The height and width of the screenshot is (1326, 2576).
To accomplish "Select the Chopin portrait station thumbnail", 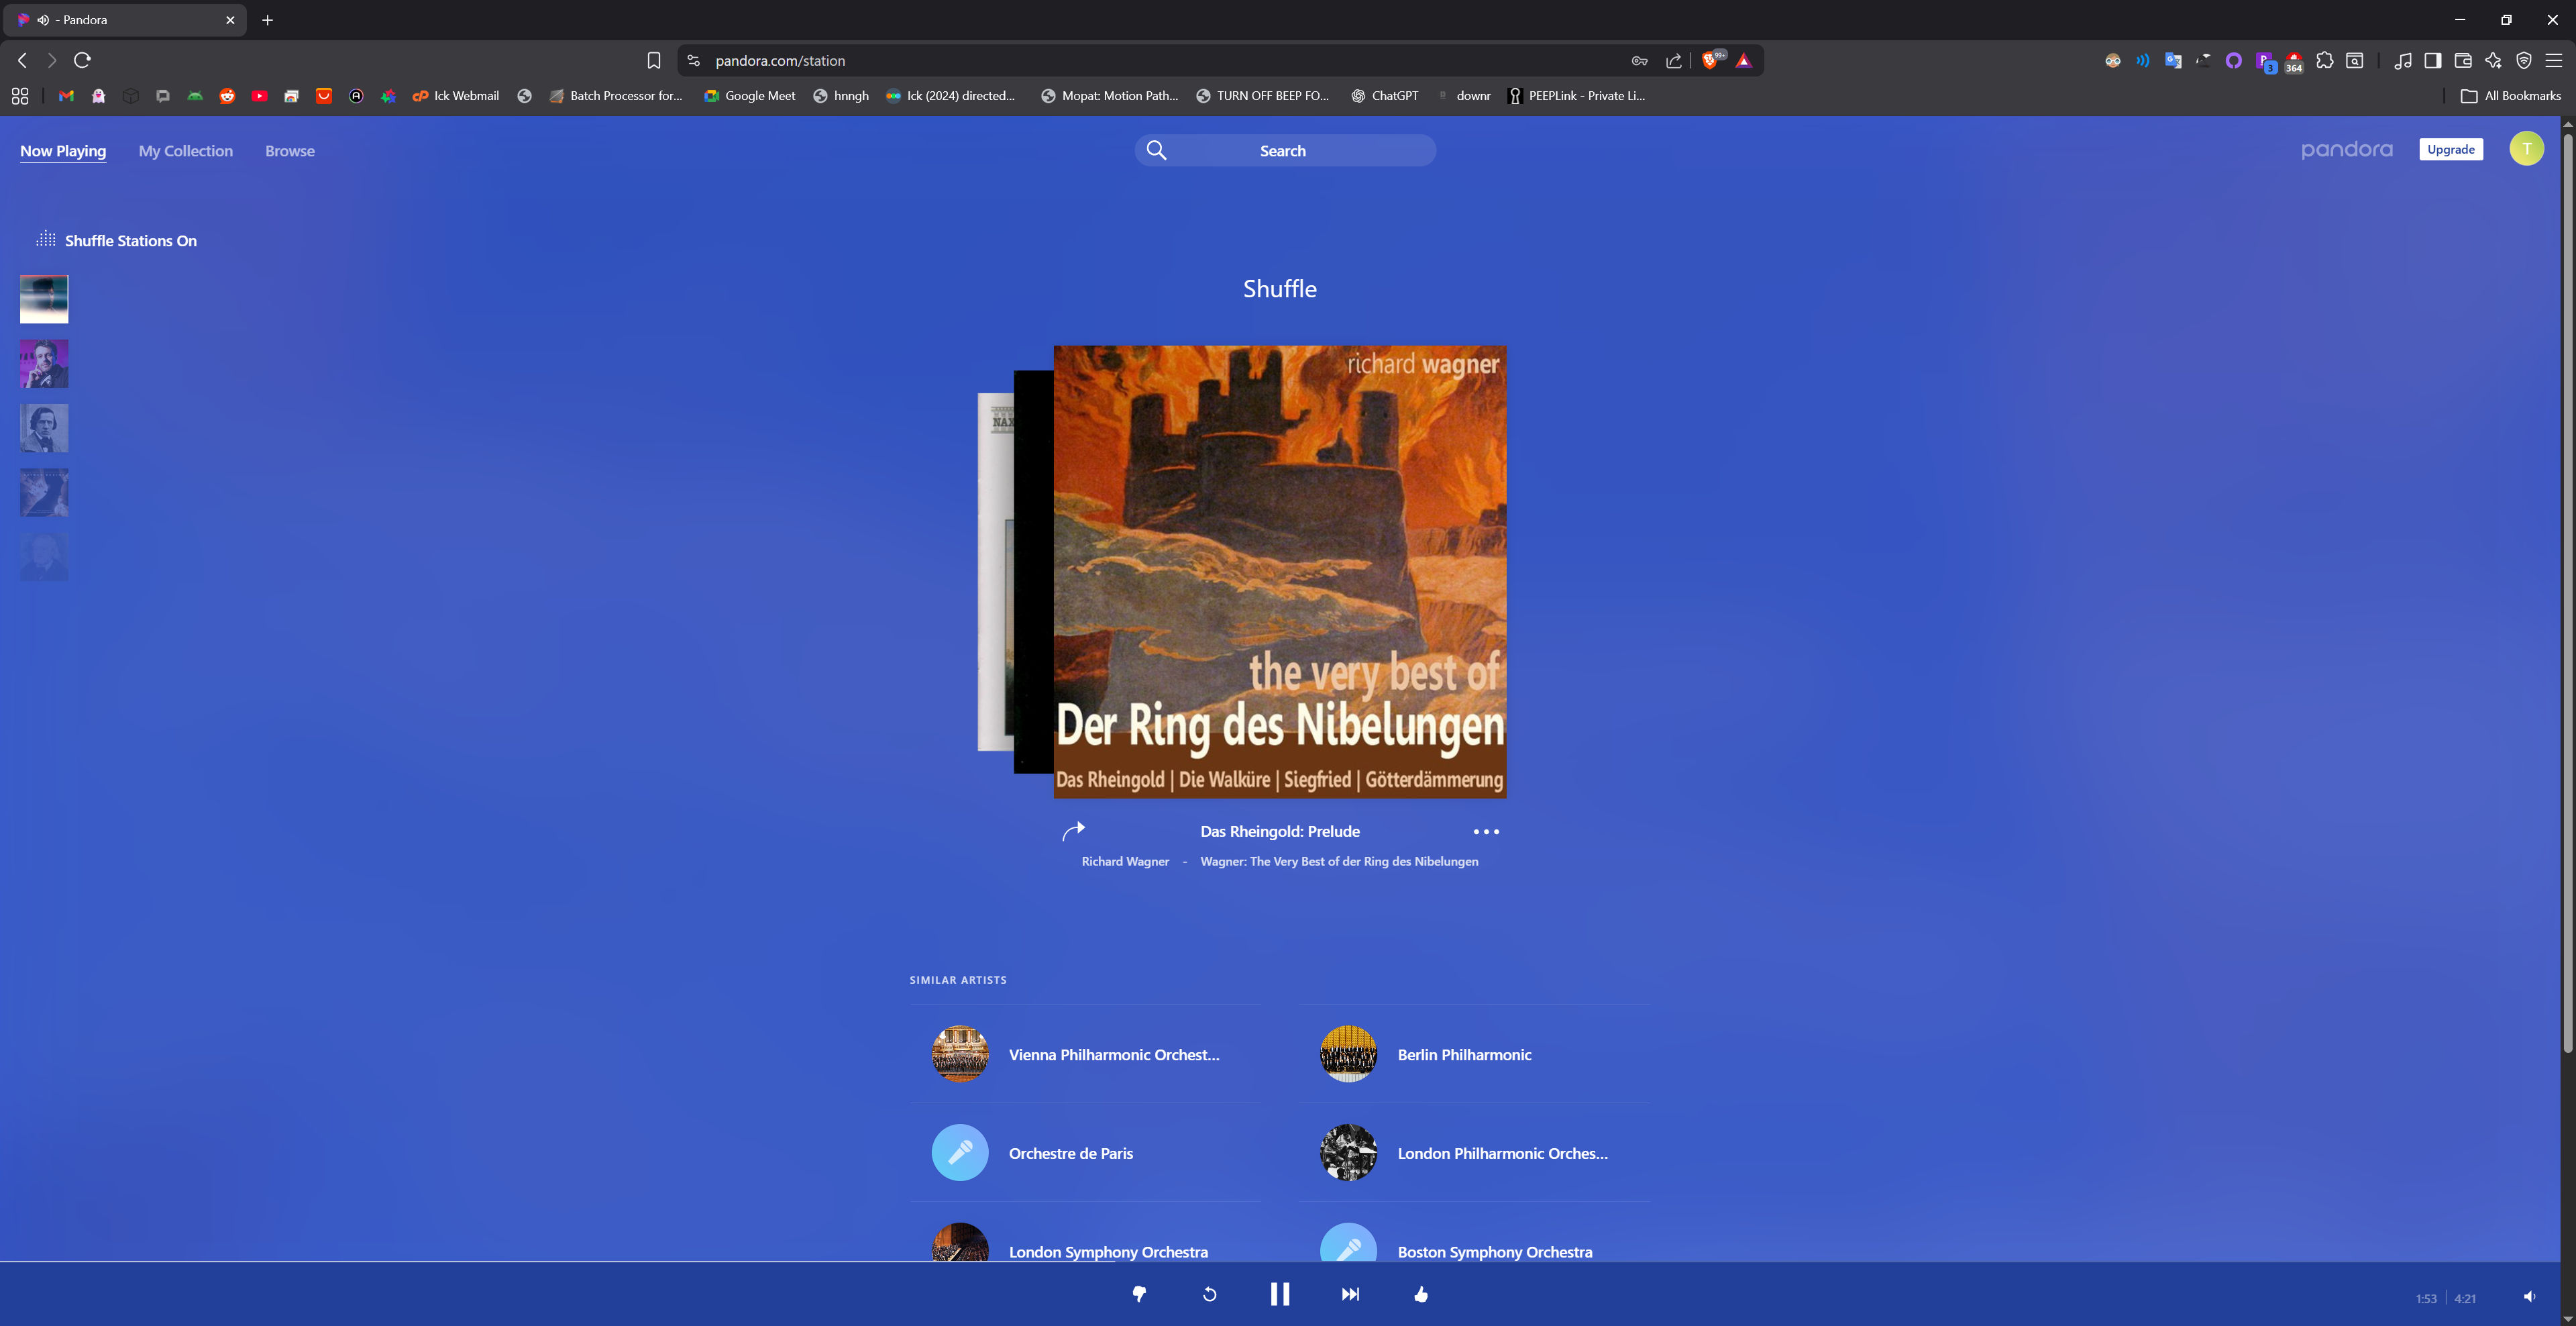I will (x=44, y=428).
